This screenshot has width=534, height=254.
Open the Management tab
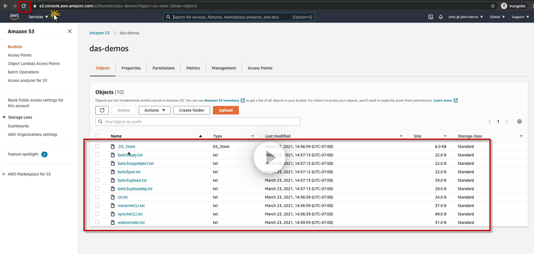point(224,68)
